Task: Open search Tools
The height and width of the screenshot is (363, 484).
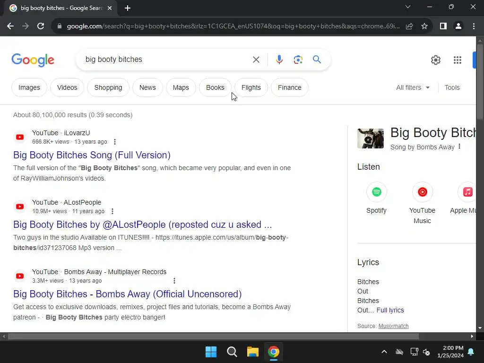Action: coord(452,87)
